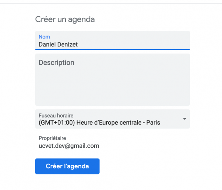Click the timezone dropdown arrow icon
Image resolution: width=222 pixels, height=190 pixels.
pyautogui.click(x=184, y=119)
